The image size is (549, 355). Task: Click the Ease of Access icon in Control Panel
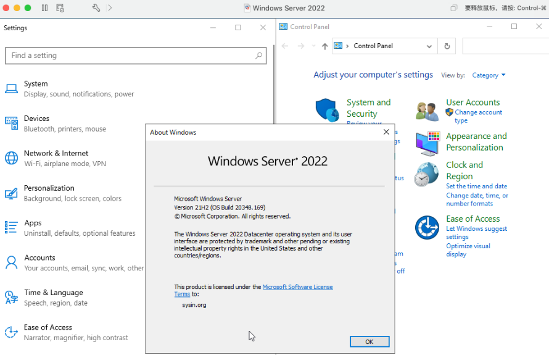pos(427,228)
